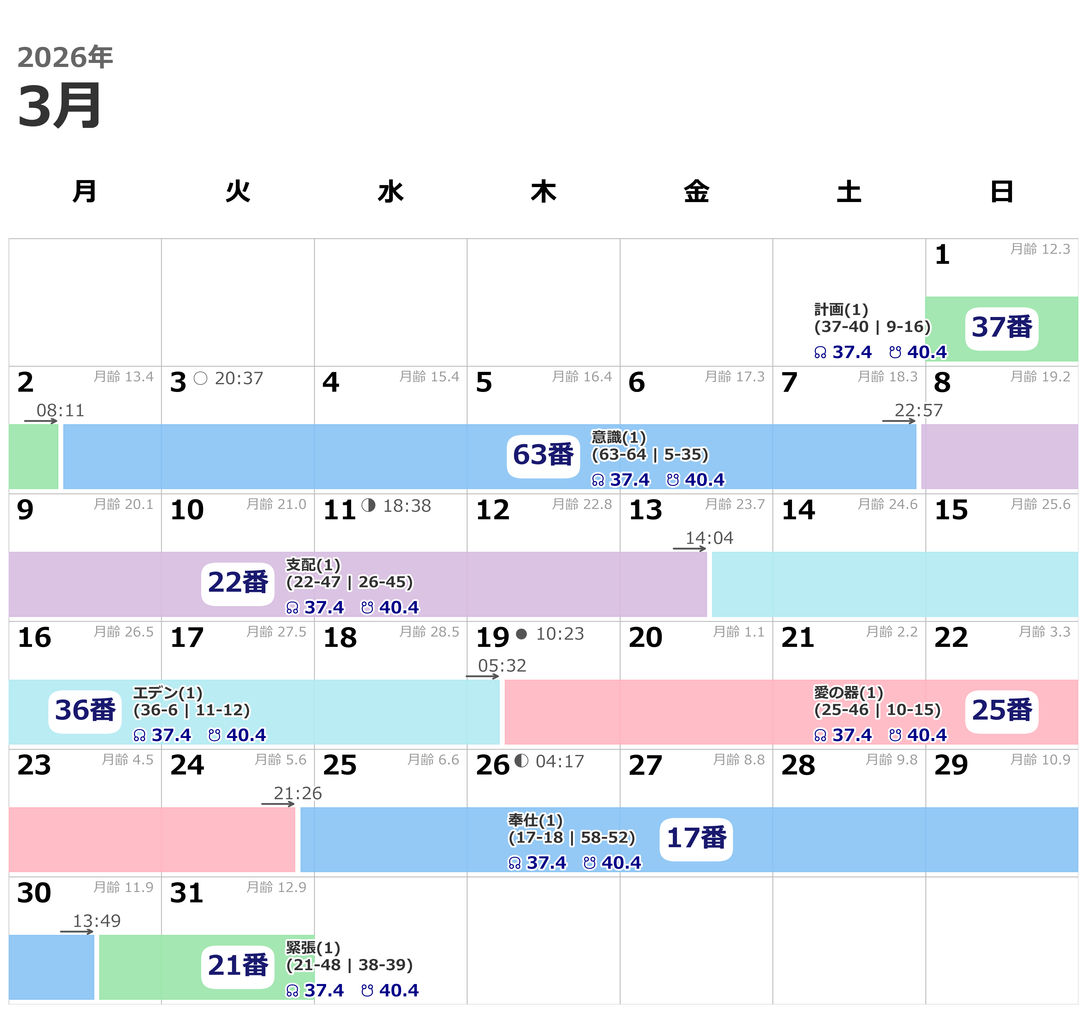The image size is (1087, 1013).
Task: Click the 18:38 moon phase time
Action: click(x=407, y=506)
